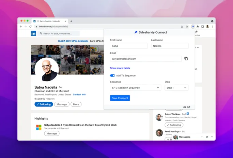The image size is (233, 158).
Task: Click the site lock icon in address bar
Action: [36, 27]
